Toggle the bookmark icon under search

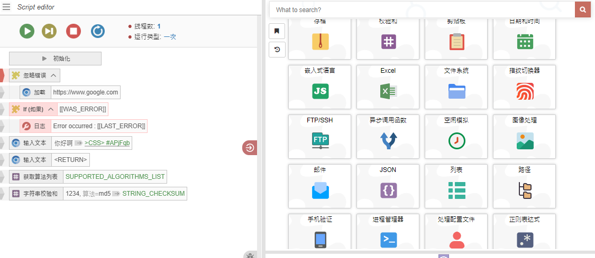tap(277, 31)
